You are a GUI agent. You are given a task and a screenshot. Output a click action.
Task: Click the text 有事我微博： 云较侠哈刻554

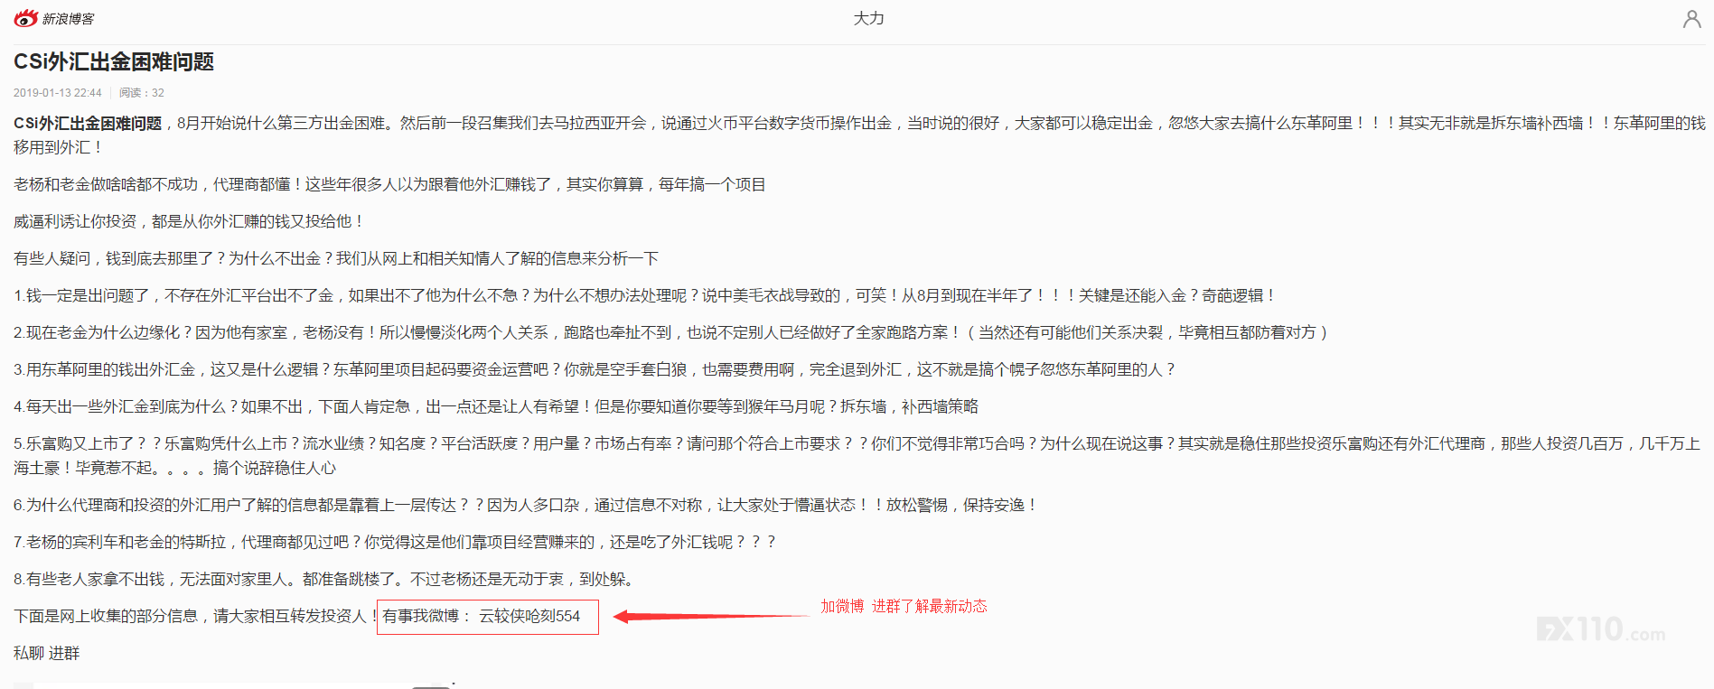tap(482, 616)
